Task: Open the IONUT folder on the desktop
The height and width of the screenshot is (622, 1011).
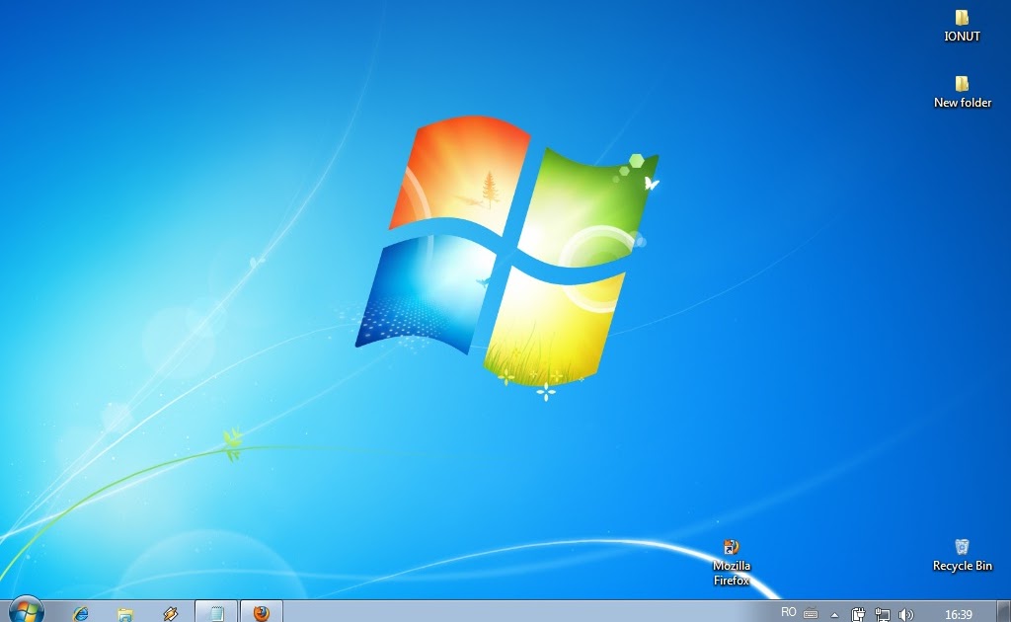Action: click(x=960, y=17)
